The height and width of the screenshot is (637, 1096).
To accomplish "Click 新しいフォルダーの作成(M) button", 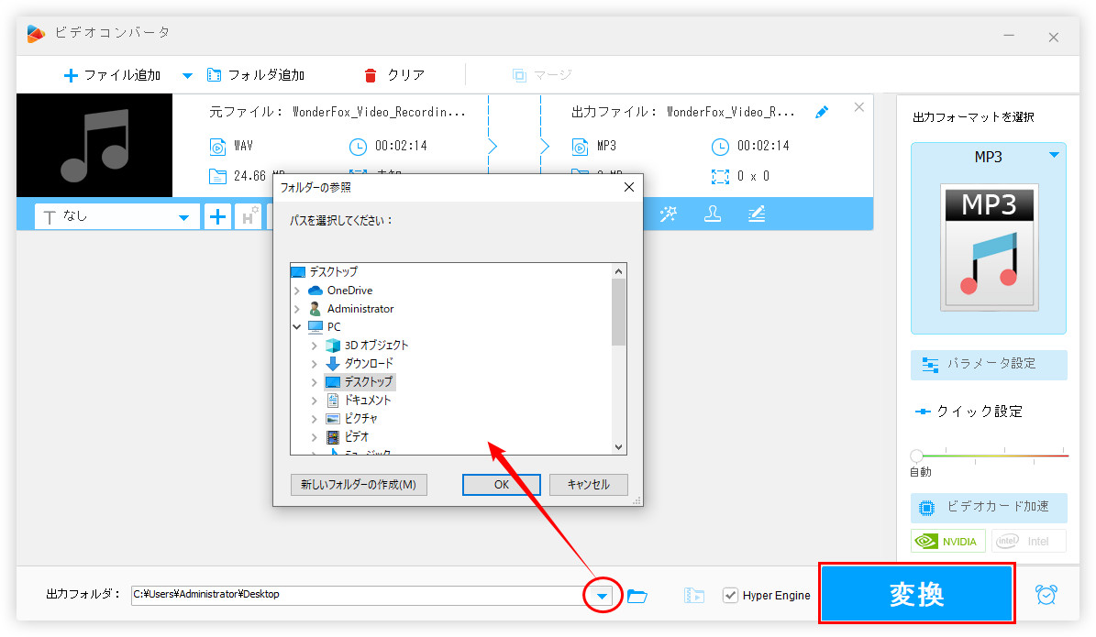I will click(359, 485).
